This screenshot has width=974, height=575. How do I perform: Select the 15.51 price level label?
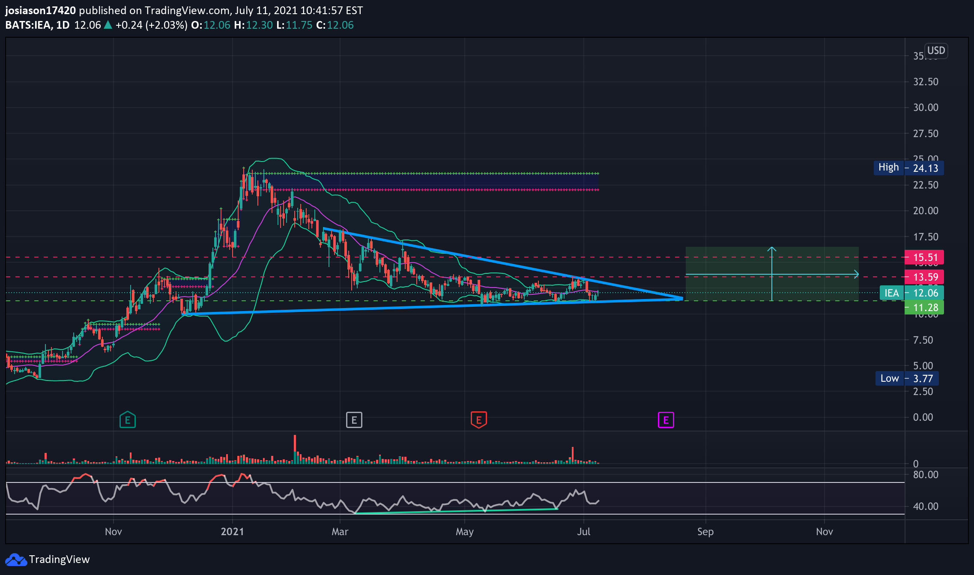[924, 258]
